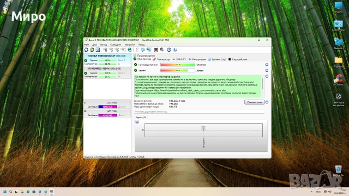
Task: Click the blue question mark help icon
Action: coord(169,50)
